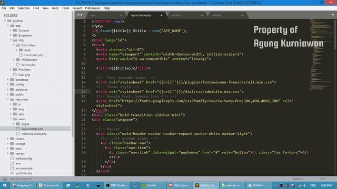The width and height of the screenshot is (337, 189).
Task: Click the sass folder icon
Action: point(15,114)
